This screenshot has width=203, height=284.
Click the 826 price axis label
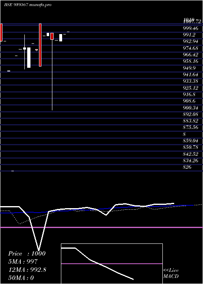point(187,167)
